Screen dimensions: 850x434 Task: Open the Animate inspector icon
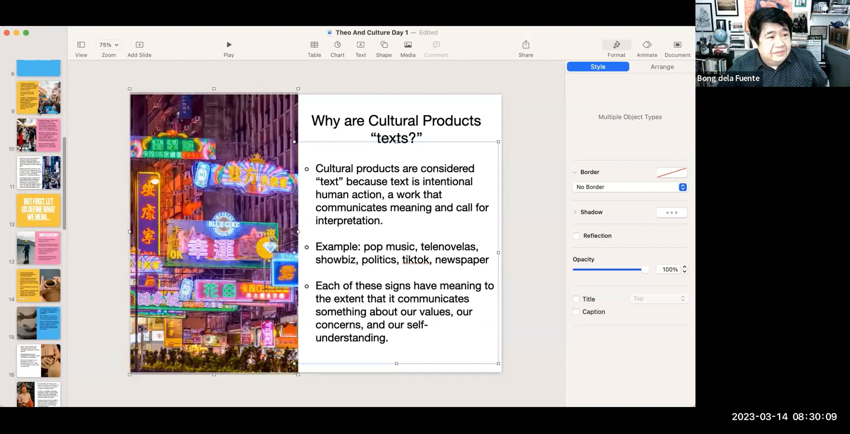(647, 45)
